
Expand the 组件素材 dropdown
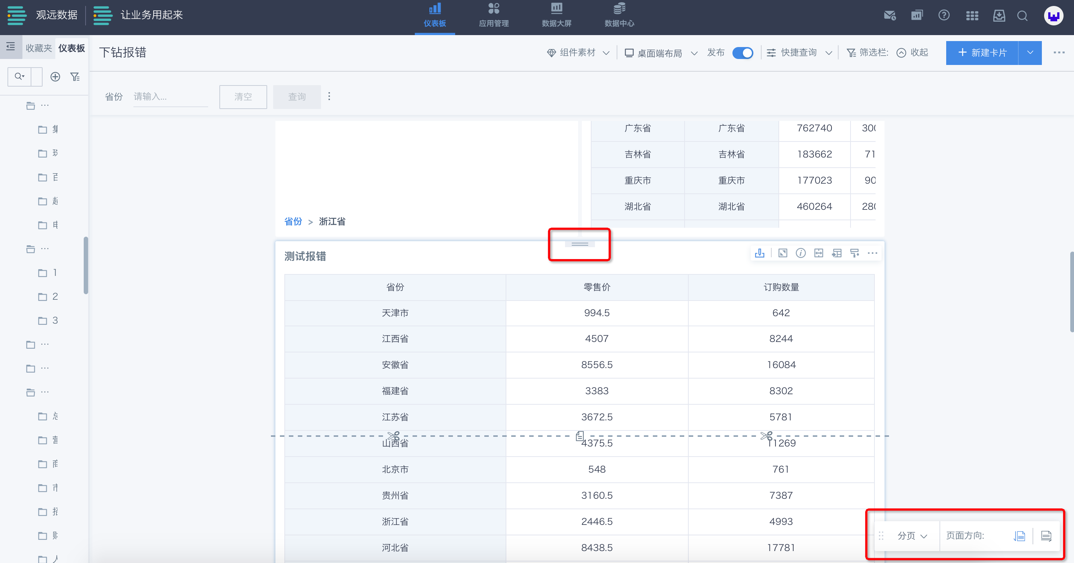click(578, 53)
